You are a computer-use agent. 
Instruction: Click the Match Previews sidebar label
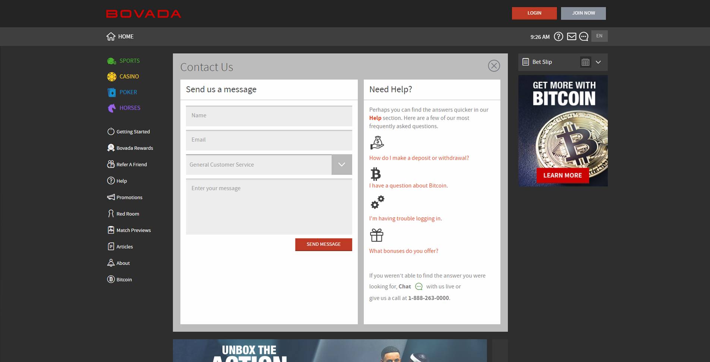(133, 230)
